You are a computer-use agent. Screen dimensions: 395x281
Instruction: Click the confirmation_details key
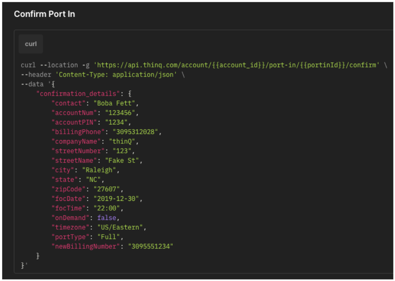(78, 94)
